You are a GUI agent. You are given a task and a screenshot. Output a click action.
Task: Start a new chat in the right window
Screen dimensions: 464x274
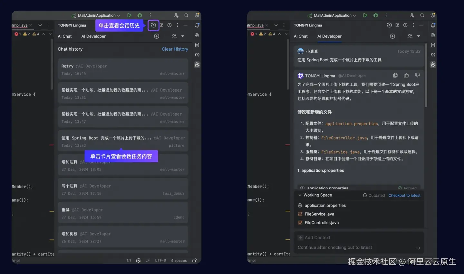coord(397,25)
